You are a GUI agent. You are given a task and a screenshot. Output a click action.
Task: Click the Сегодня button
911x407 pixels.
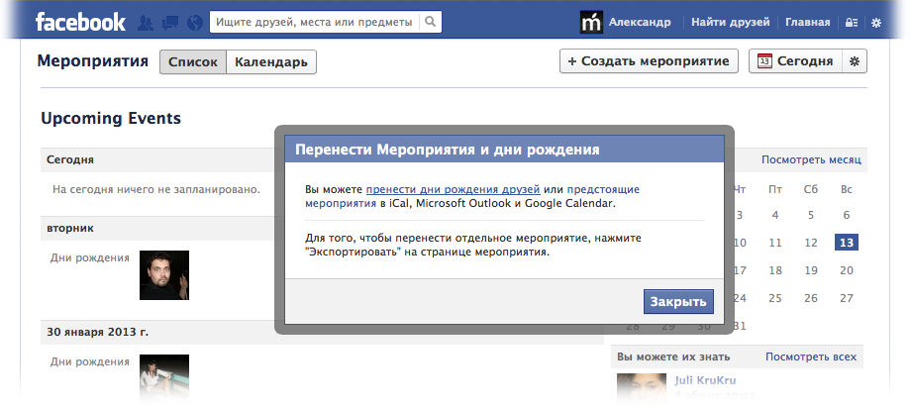[796, 61]
